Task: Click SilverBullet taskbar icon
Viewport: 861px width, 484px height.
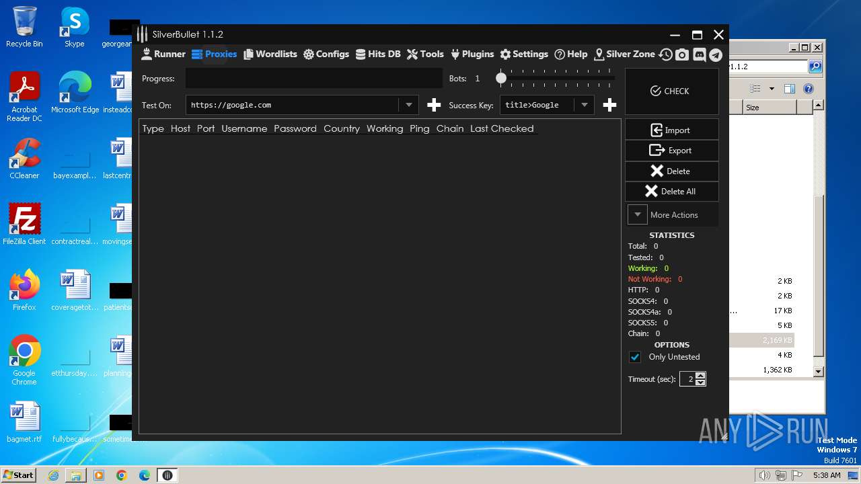Action: (x=167, y=475)
